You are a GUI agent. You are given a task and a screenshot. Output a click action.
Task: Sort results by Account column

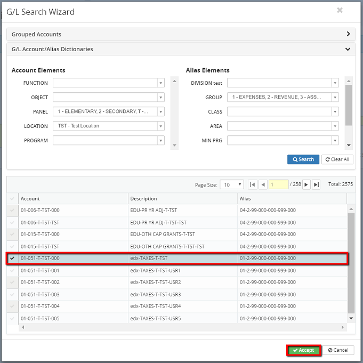click(73, 198)
